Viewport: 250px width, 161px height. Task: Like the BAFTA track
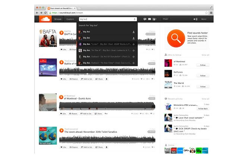(x=63, y=50)
